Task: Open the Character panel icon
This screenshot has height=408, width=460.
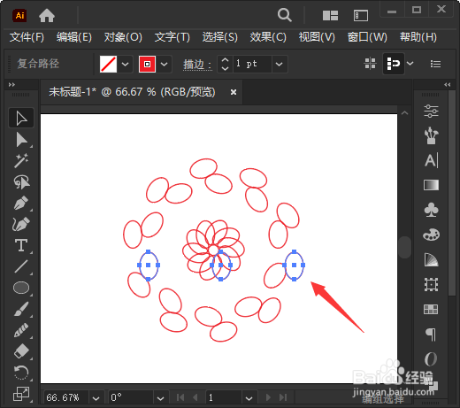Action: point(431,160)
